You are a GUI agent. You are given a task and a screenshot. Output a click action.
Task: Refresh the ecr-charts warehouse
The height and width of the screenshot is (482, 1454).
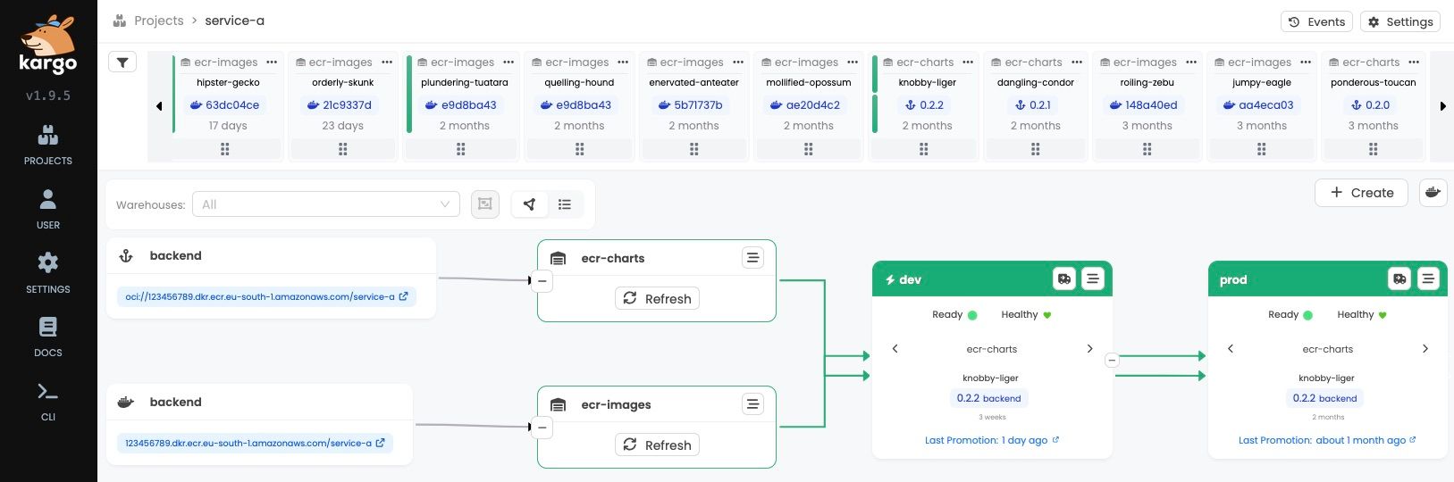pos(657,299)
